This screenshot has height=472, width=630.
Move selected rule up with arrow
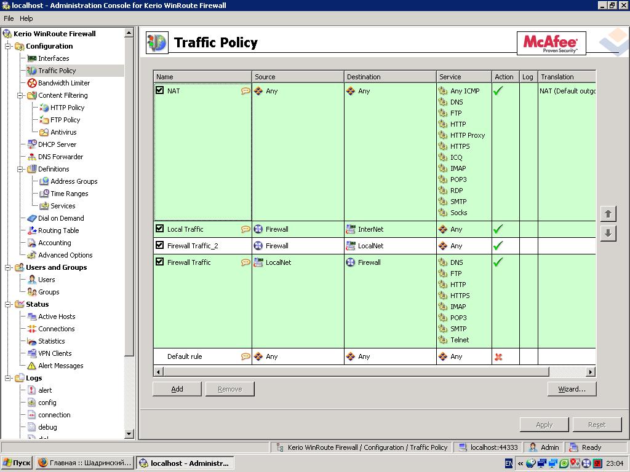point(608,214)
